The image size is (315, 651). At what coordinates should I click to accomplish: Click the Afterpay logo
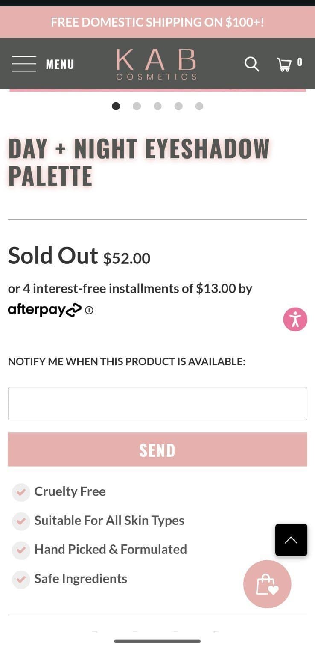tap(43, 309)
